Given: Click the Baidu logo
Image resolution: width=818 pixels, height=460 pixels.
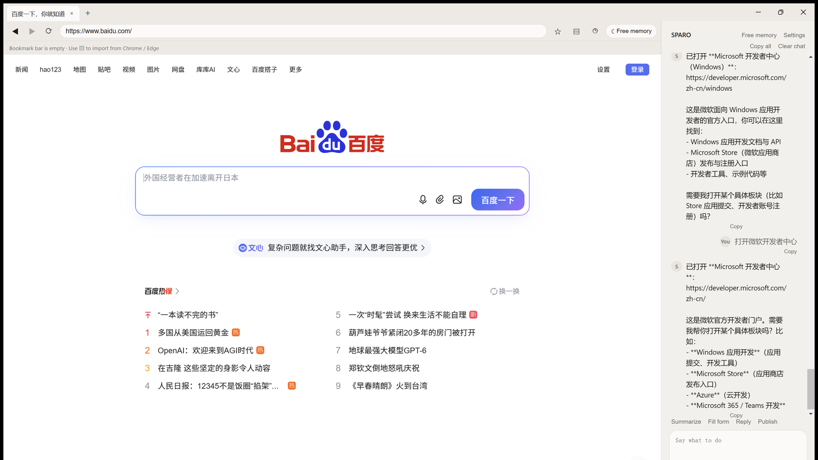Looking at the screenshot, I should [332, 137].
